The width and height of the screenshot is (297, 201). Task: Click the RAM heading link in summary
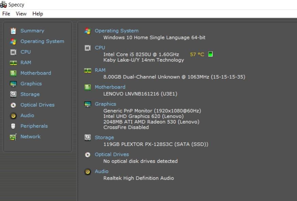[100, 70]
